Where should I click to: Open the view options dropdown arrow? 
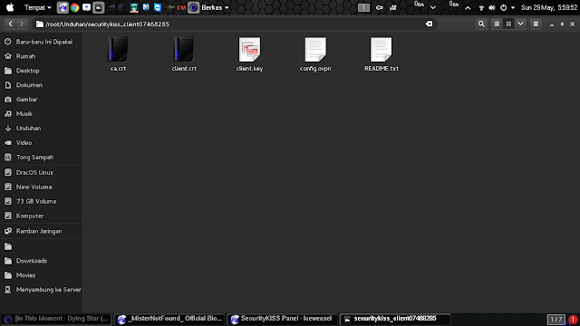point(520,24)
